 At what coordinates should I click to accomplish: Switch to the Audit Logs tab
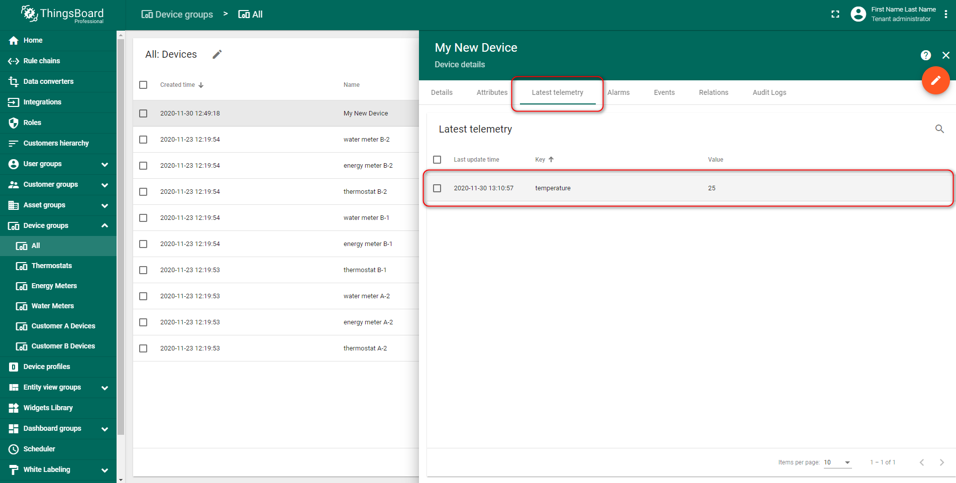(x=769, y=92)
